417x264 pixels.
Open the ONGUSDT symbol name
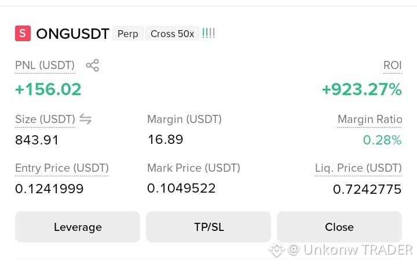72,34
